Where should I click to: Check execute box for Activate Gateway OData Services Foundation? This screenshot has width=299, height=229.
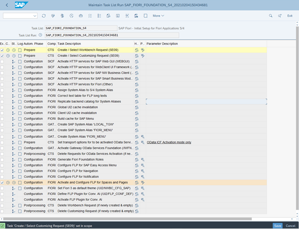2,148
